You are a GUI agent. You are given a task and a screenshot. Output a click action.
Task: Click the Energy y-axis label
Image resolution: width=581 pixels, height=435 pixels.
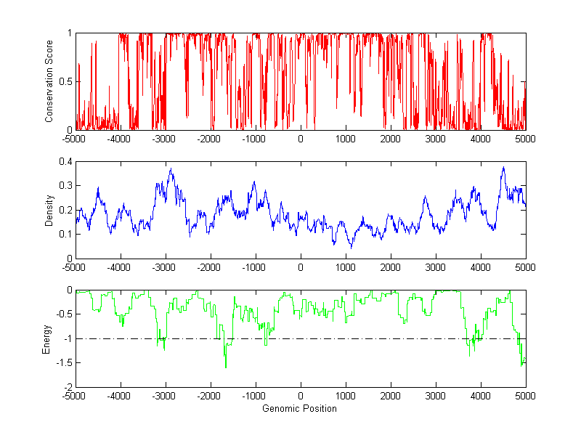(46, 338)
